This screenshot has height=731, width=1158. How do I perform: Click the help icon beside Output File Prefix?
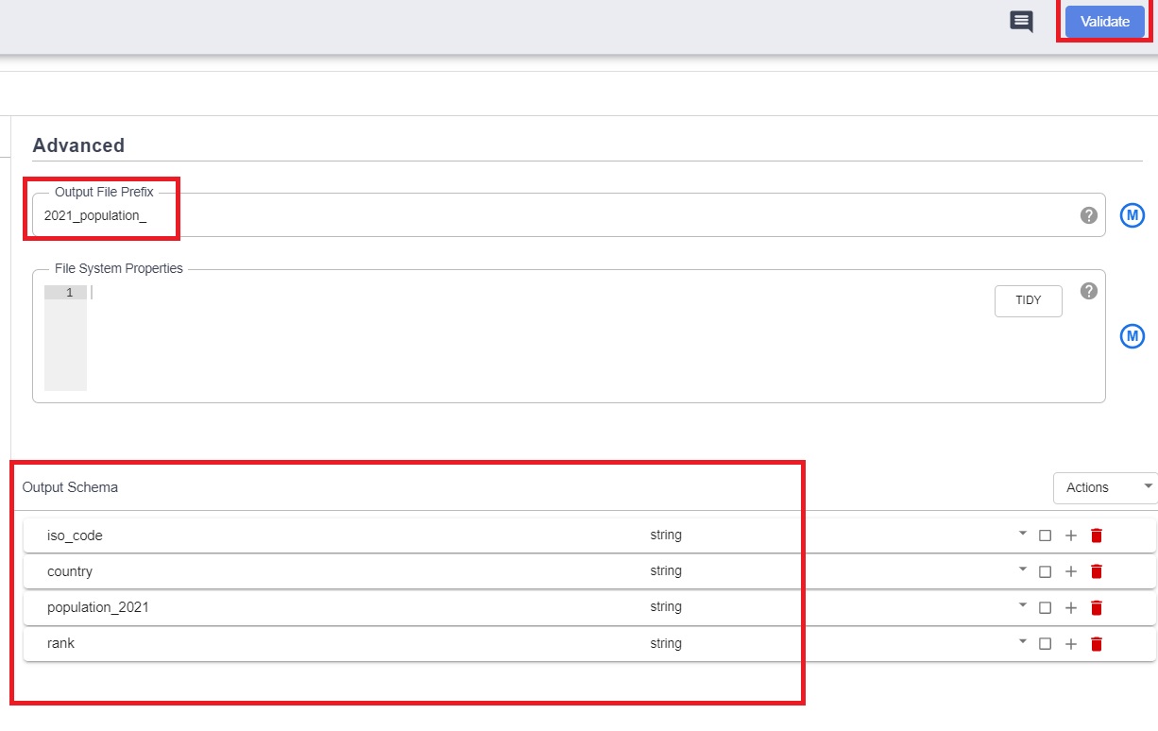(1089, 214)
